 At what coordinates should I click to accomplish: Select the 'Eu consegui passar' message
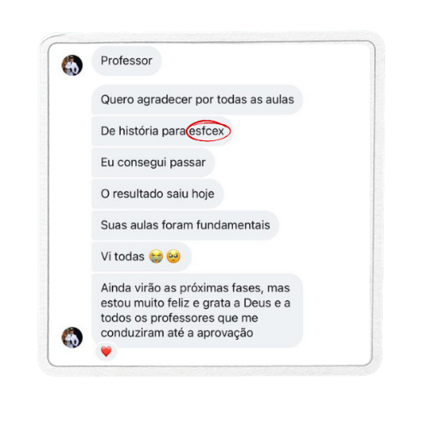[x=153, y=163]
